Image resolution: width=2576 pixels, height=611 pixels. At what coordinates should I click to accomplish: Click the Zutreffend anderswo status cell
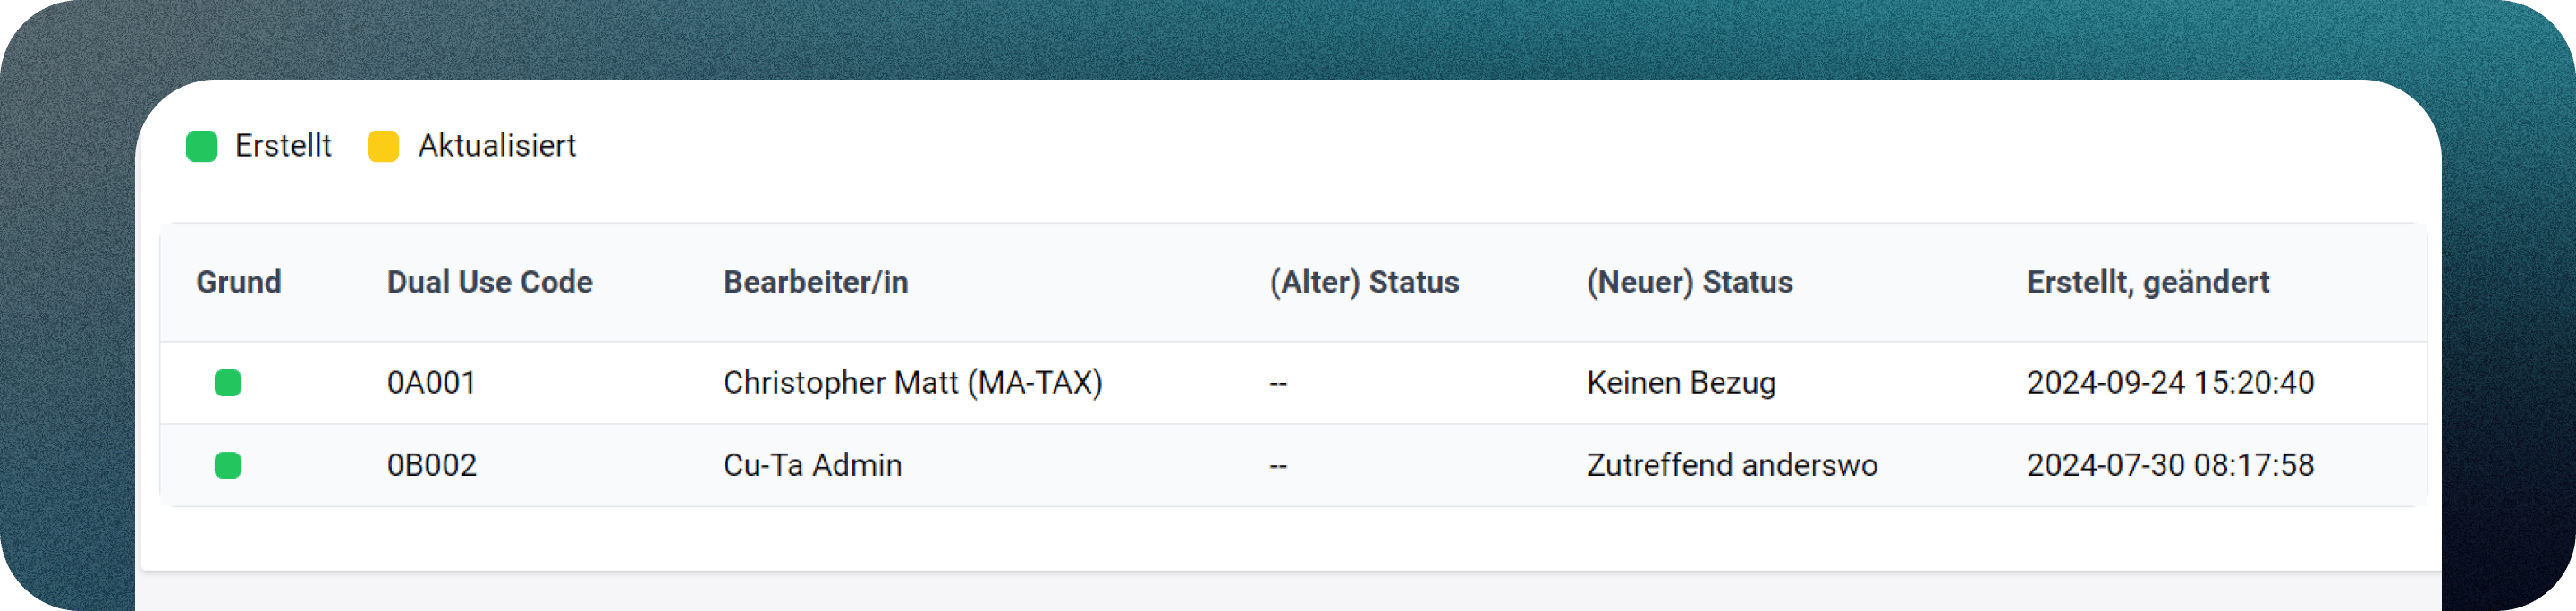tap(1732, 465)
